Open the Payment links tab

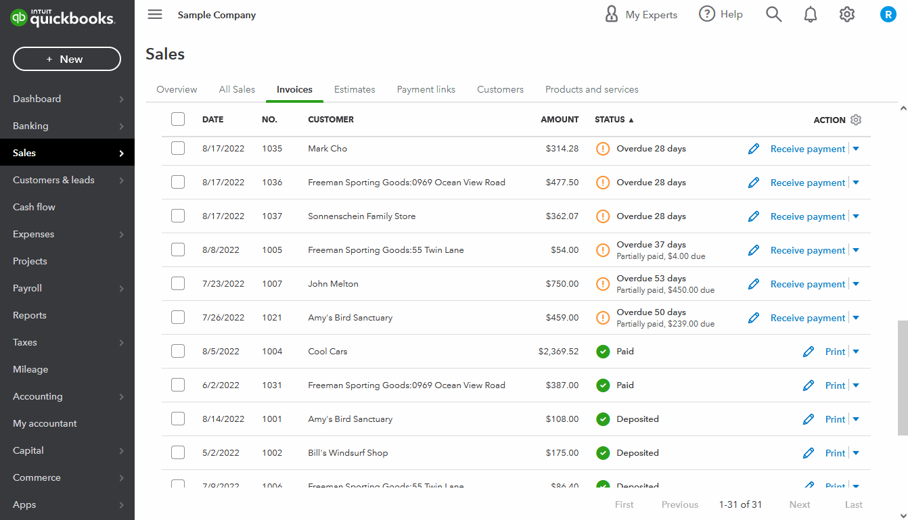pyautogui.click(x=426, y=89)
